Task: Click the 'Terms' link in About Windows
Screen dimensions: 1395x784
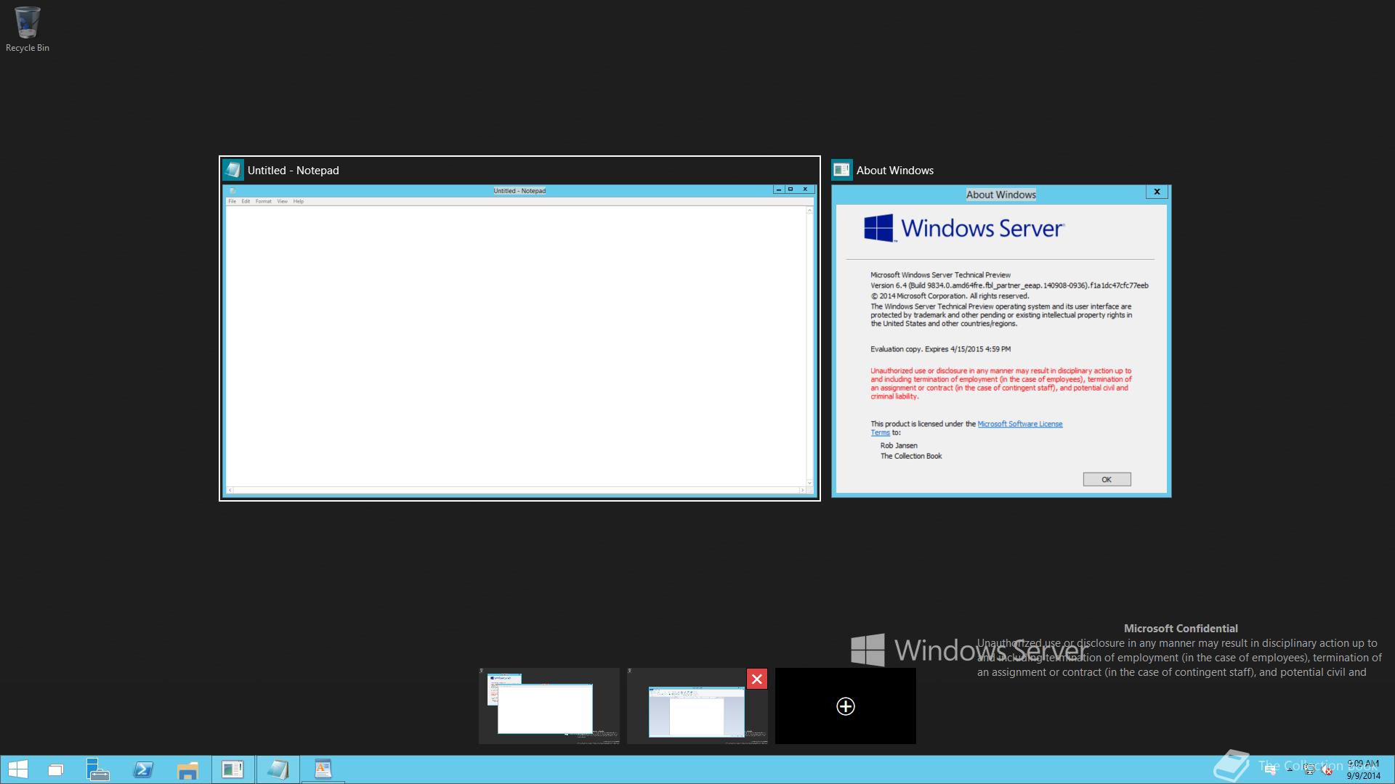Action: 880,433
